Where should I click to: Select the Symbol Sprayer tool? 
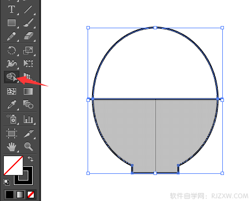12,119
